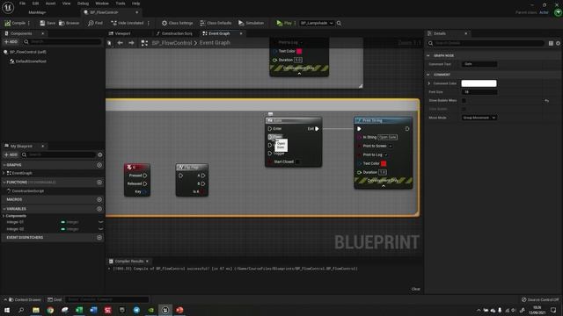Viewport: 563px width, 316px height.
Task: Open Class Defaults icon
Action: point(202,23)
